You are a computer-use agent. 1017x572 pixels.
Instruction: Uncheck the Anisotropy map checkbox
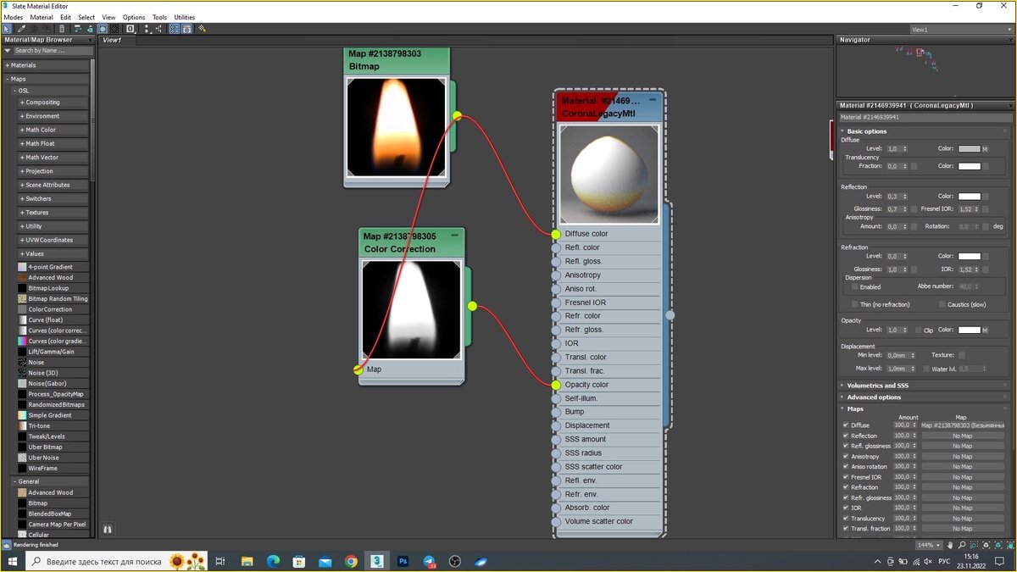tap(846, 457)
